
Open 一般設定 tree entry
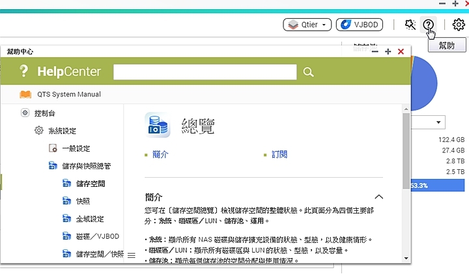[x=76, y=148]
